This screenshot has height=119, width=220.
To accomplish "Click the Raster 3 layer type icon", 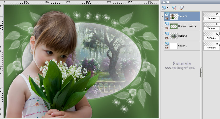I will [x=167, y=14].
